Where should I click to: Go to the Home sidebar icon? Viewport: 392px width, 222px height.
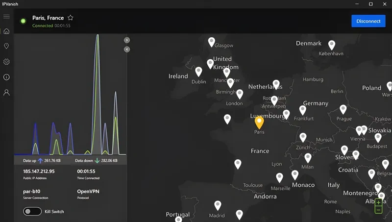pyautogui.click(x=6, y=31)
